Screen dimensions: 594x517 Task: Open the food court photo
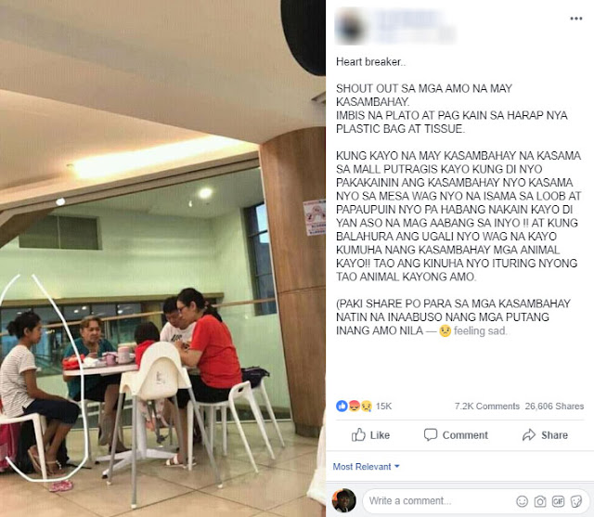pos(162,258)
